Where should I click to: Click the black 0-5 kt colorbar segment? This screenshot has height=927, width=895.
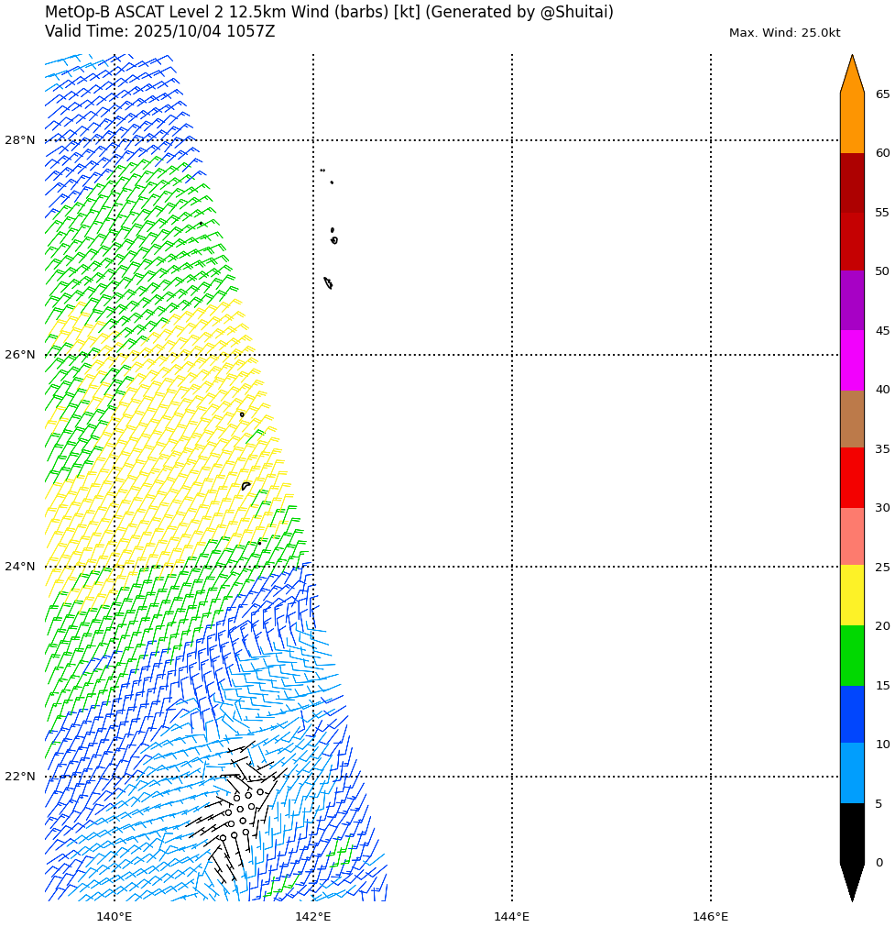pyautogui.click(x=852, y=833)
